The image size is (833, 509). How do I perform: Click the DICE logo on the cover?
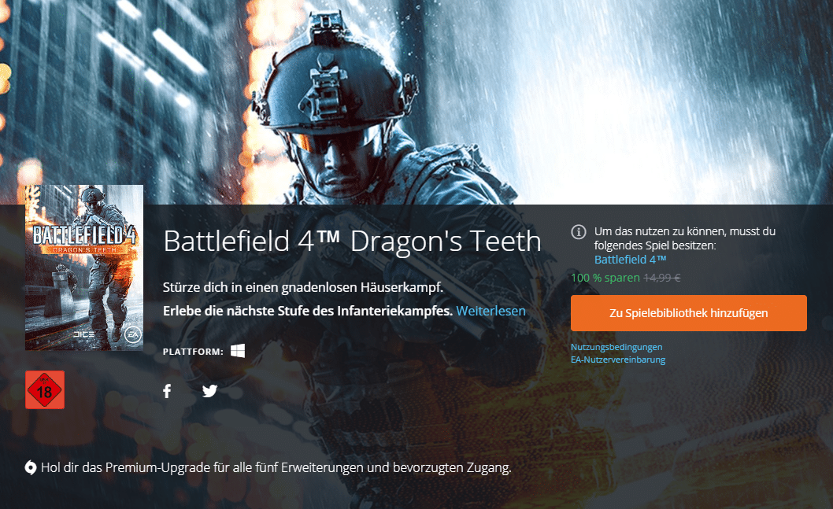tap(84, 334)
